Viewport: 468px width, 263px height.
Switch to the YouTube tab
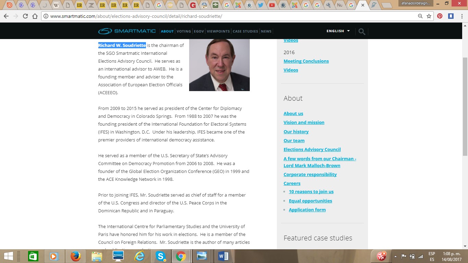click(272, 5)
